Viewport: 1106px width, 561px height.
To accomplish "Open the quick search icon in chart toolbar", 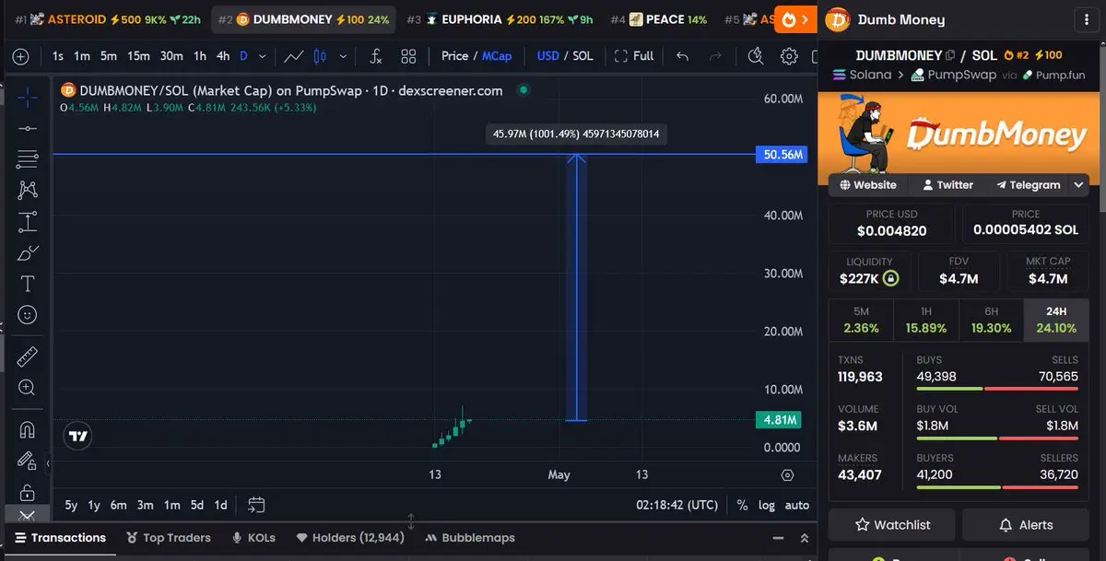I will pyautogui.click(x=756, y=56).
